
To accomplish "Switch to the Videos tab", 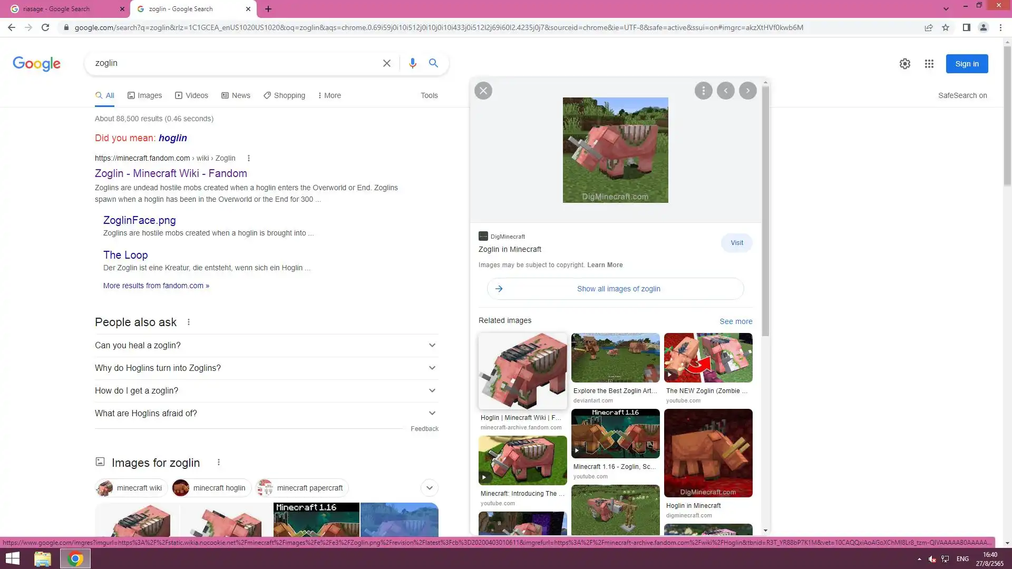I will pos(191,95).
